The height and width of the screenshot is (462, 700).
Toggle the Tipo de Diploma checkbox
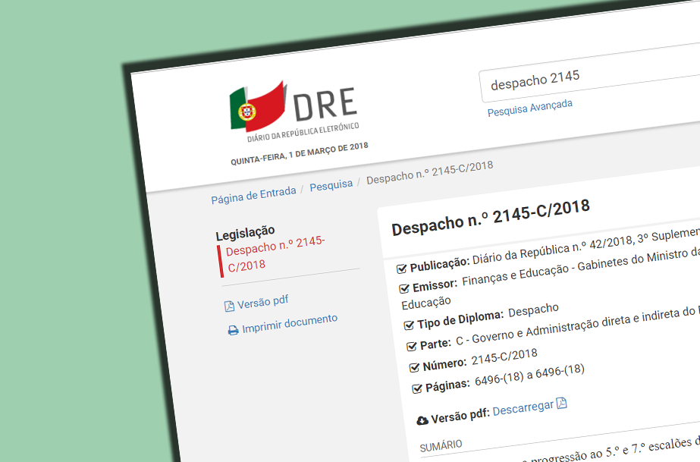pyautogui.click(x=410, y=322)
